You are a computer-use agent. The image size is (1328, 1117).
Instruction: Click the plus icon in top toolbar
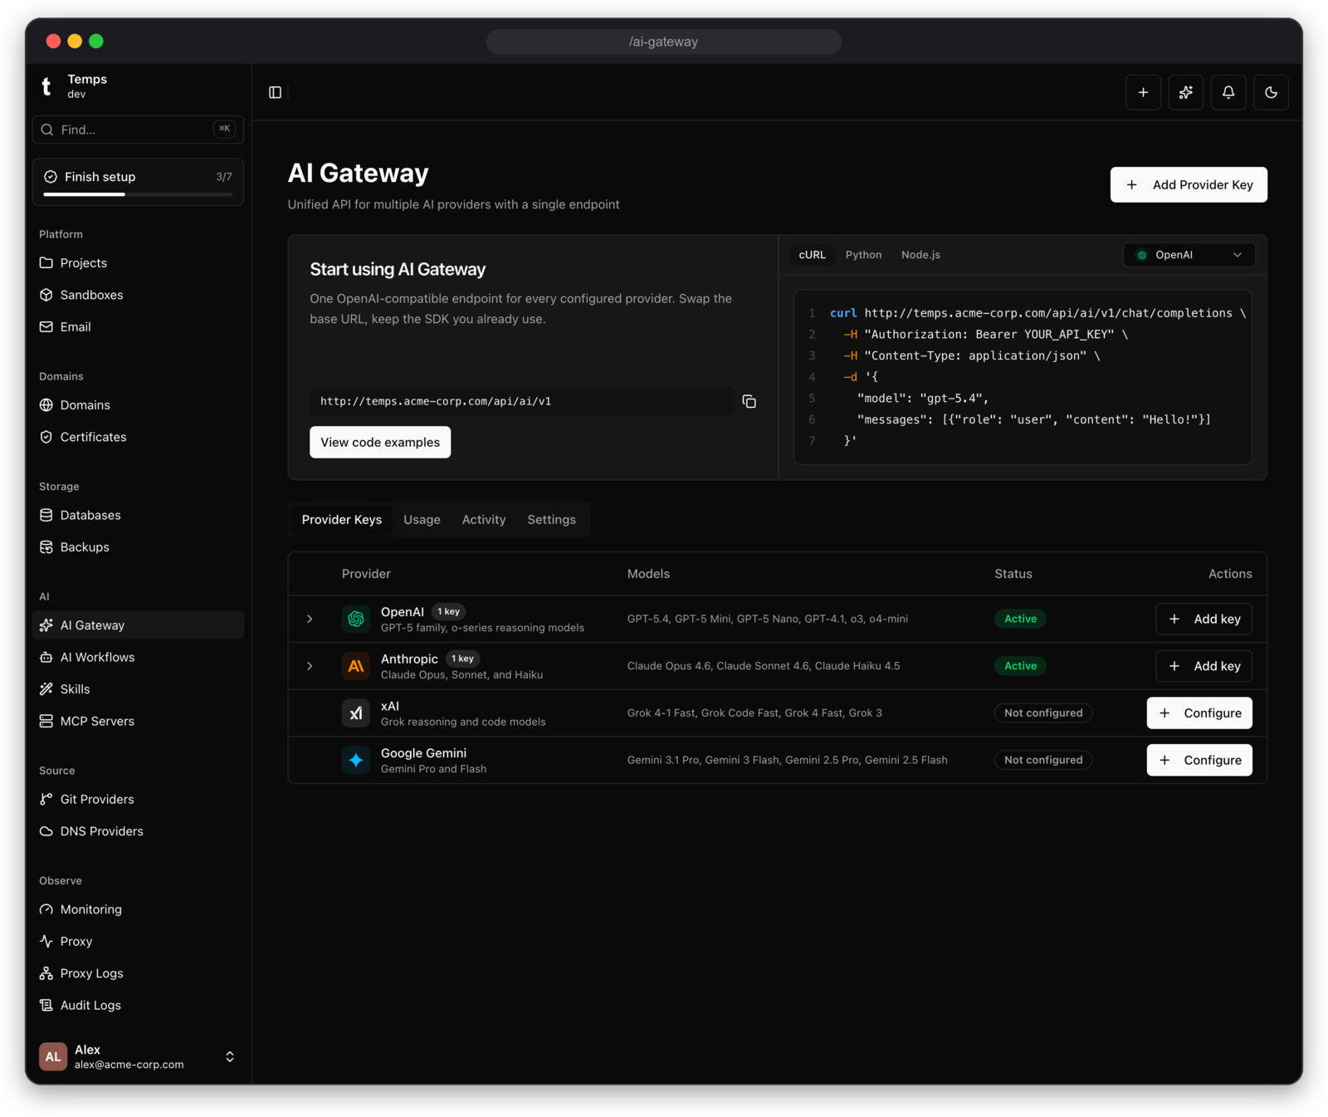[x=1143, y=92]
